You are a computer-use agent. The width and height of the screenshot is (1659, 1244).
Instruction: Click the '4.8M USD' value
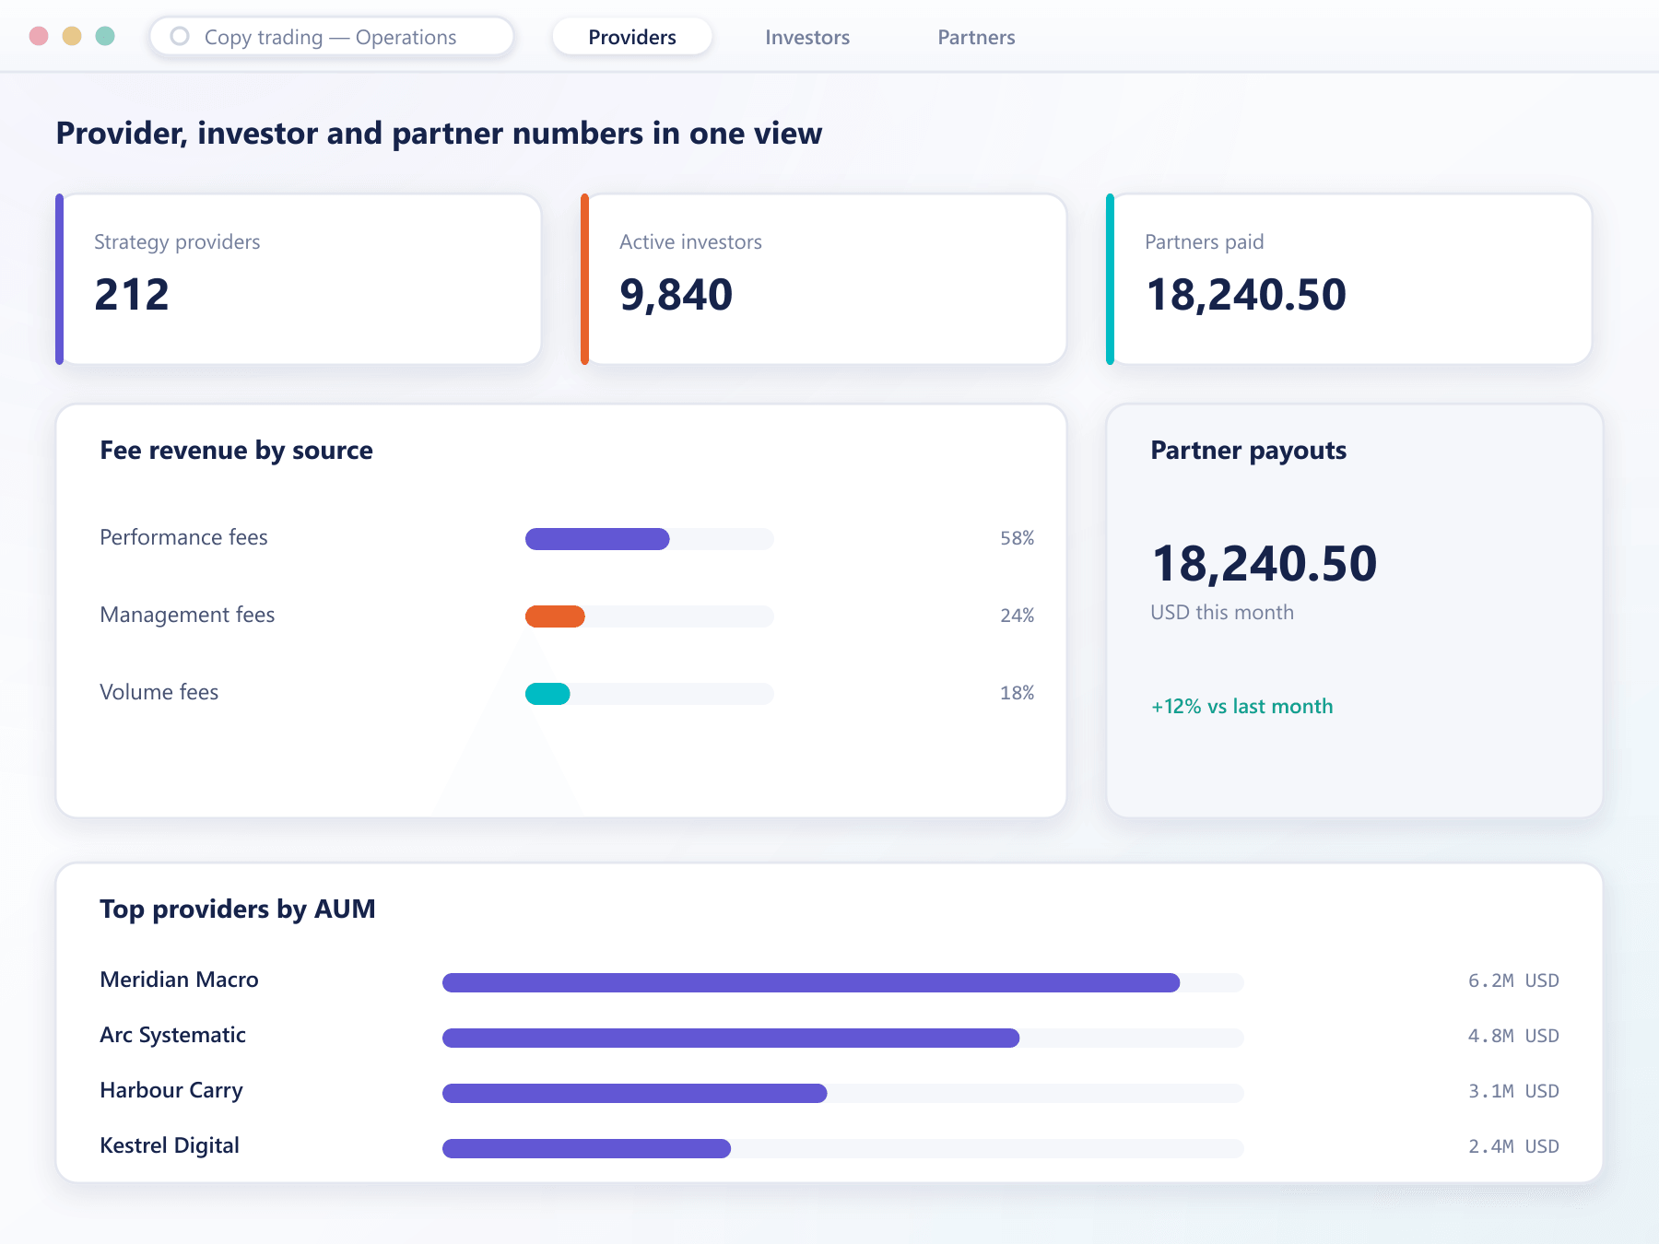pos(1513,1036)
